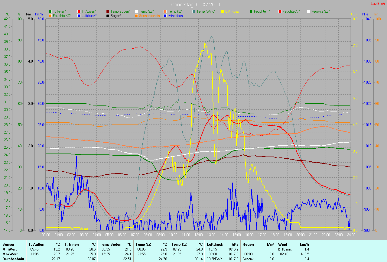Screen dimensions: 387x262
Task: Click the blue Windböen legend square
Action: click(x=165, y=15)
